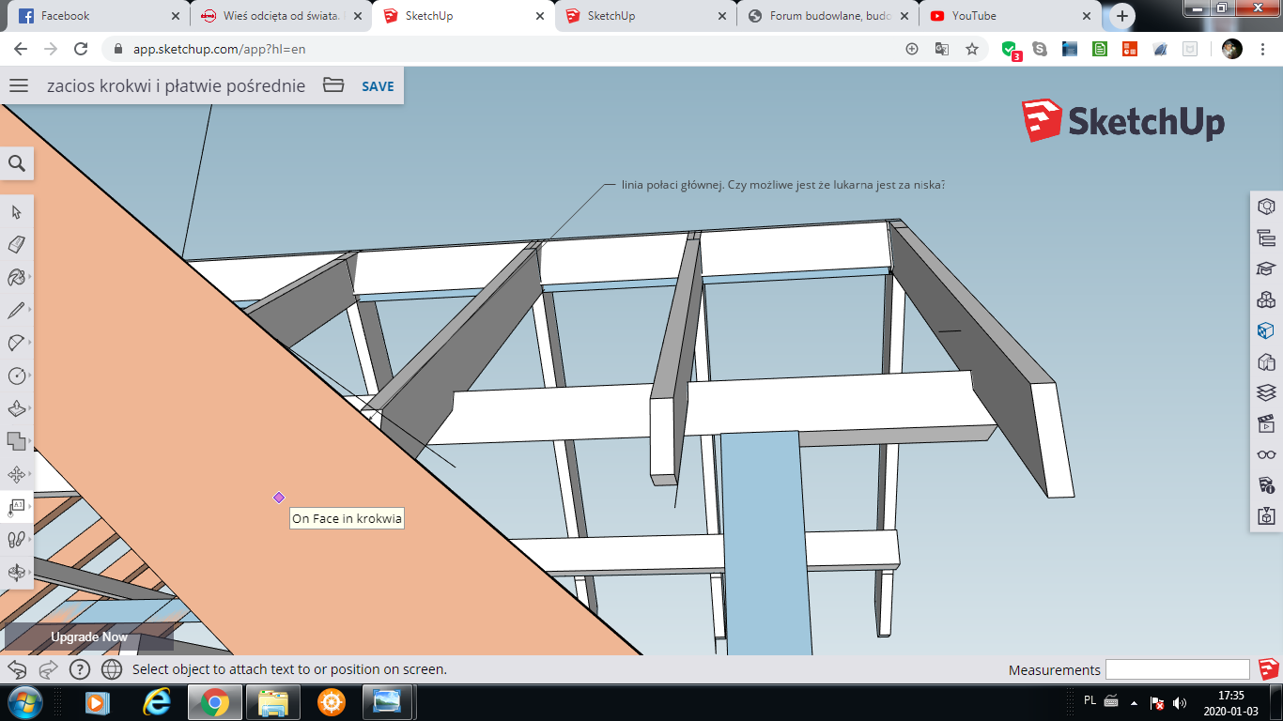The height and width of the screenshot is (721, 1283).
Task: Open the hamburger main menu
Action: click(x=19, y=86)
